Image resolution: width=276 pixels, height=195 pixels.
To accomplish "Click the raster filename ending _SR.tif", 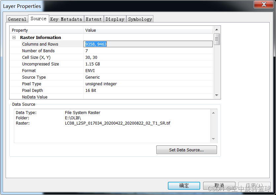I will pyautogui.click(x=118, y=123).
